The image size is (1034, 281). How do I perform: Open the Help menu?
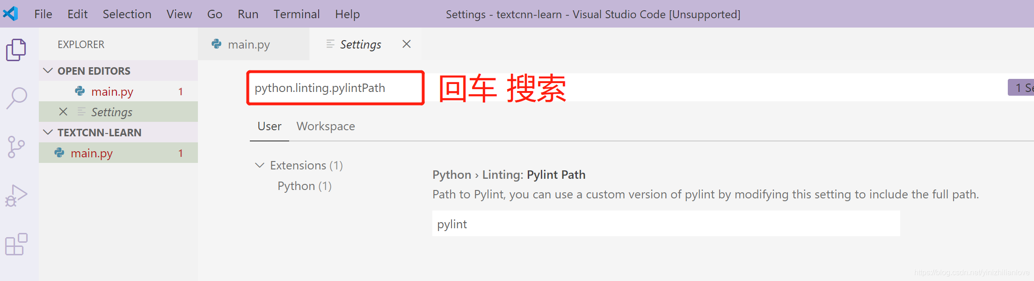[x=347, y=14]
